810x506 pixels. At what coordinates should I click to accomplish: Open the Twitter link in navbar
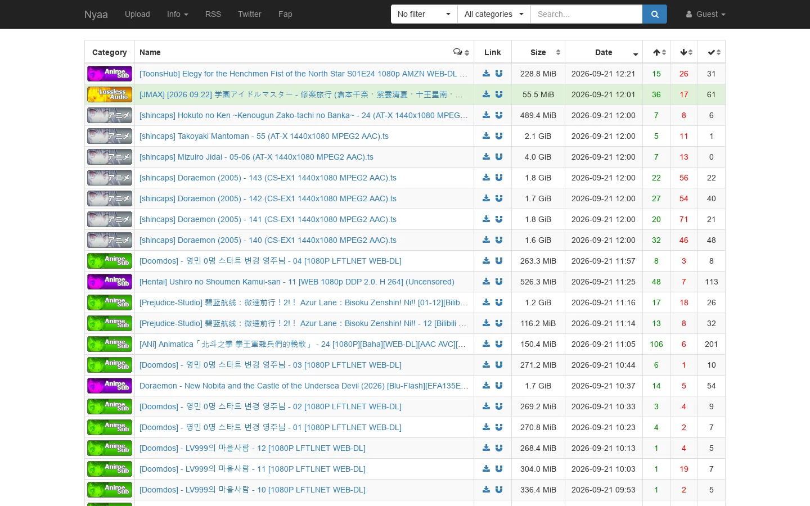(250, 14)
